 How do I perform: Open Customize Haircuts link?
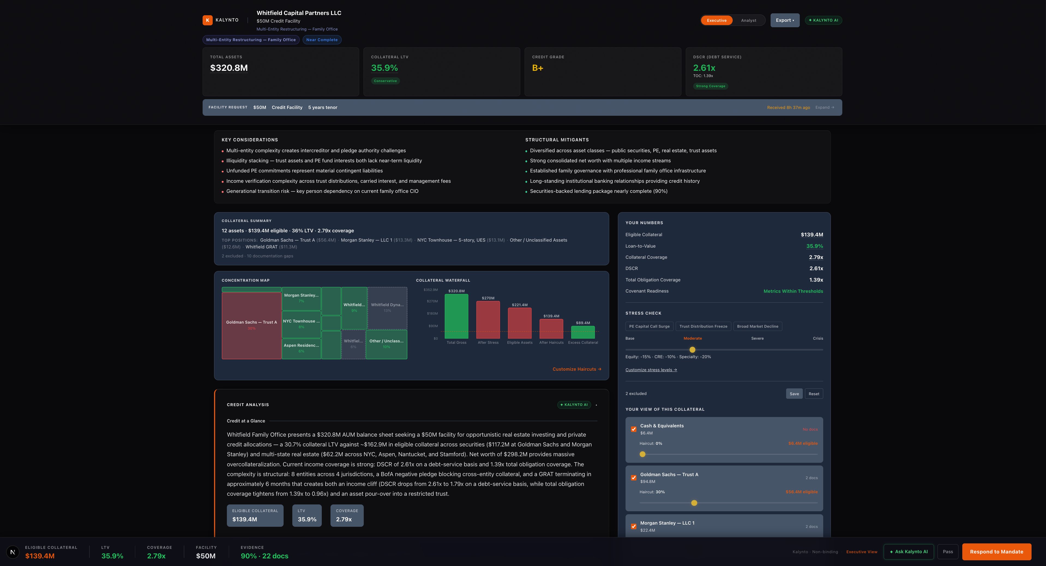tap(577, 369)
